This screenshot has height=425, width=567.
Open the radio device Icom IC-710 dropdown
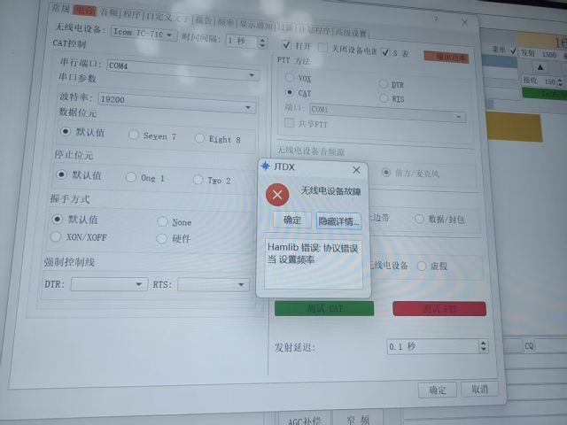click(x=144, y=34)
